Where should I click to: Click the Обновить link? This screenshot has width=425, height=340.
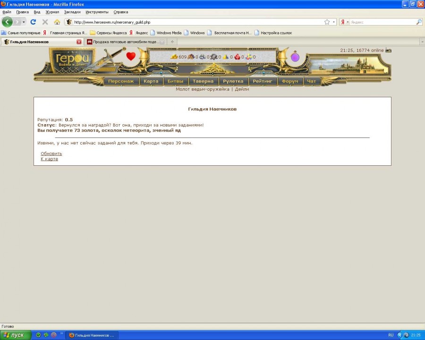(x=51, y=153)
